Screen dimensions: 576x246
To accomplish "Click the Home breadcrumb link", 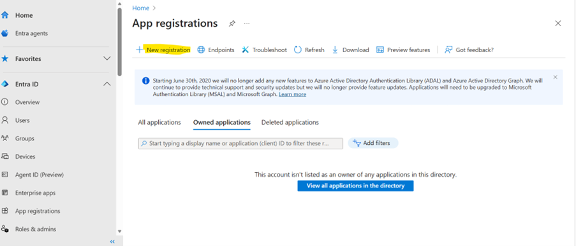I will click(x=141, y=8).
